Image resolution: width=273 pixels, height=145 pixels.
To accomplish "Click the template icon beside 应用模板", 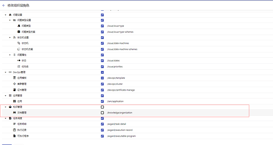I will point(15,78).
